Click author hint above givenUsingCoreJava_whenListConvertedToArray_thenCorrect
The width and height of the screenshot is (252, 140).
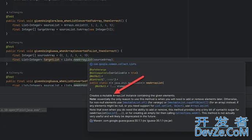pyautogui.click(x=15, y=12)
